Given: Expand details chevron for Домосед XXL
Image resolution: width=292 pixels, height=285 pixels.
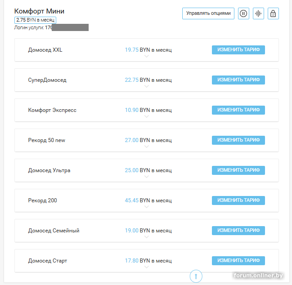Looking at the screenshot, I should tap(147, 57).
